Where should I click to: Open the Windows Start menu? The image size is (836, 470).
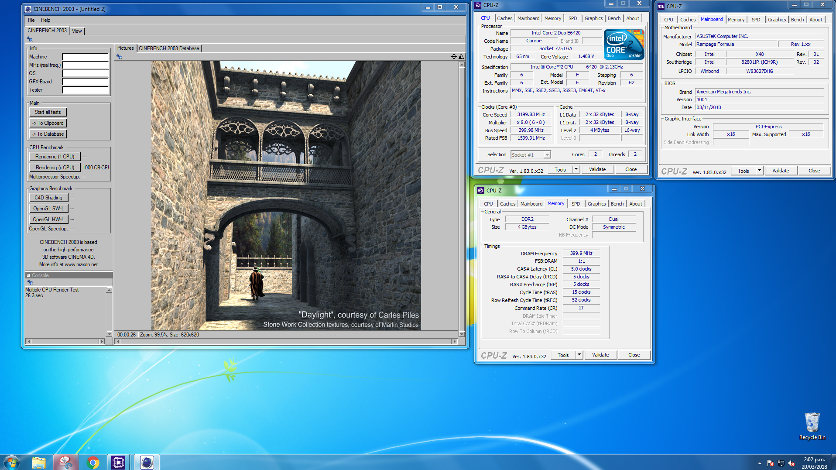(12, 462)
